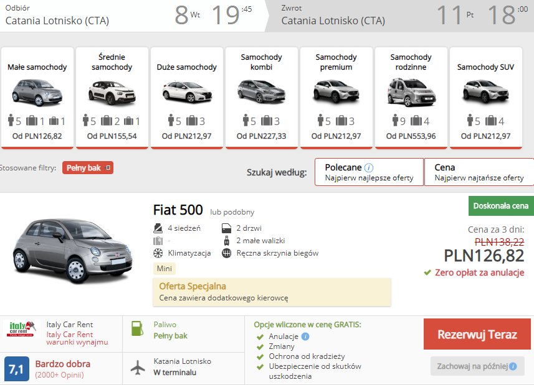Click the suitcase icon by 2 małe walizki

click(x=226, y=241)
